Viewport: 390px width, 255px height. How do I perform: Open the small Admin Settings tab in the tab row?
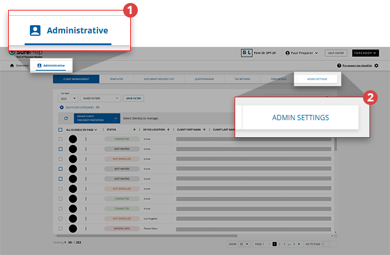(x=317, y=79)
